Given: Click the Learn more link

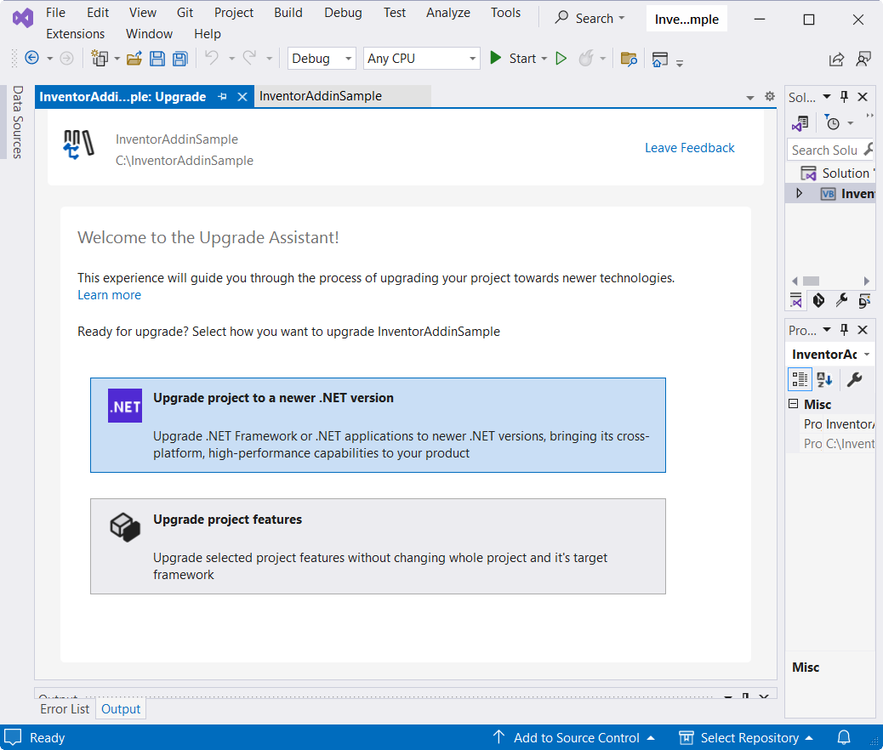Looking at the screenshot, I should click(109, 295).
